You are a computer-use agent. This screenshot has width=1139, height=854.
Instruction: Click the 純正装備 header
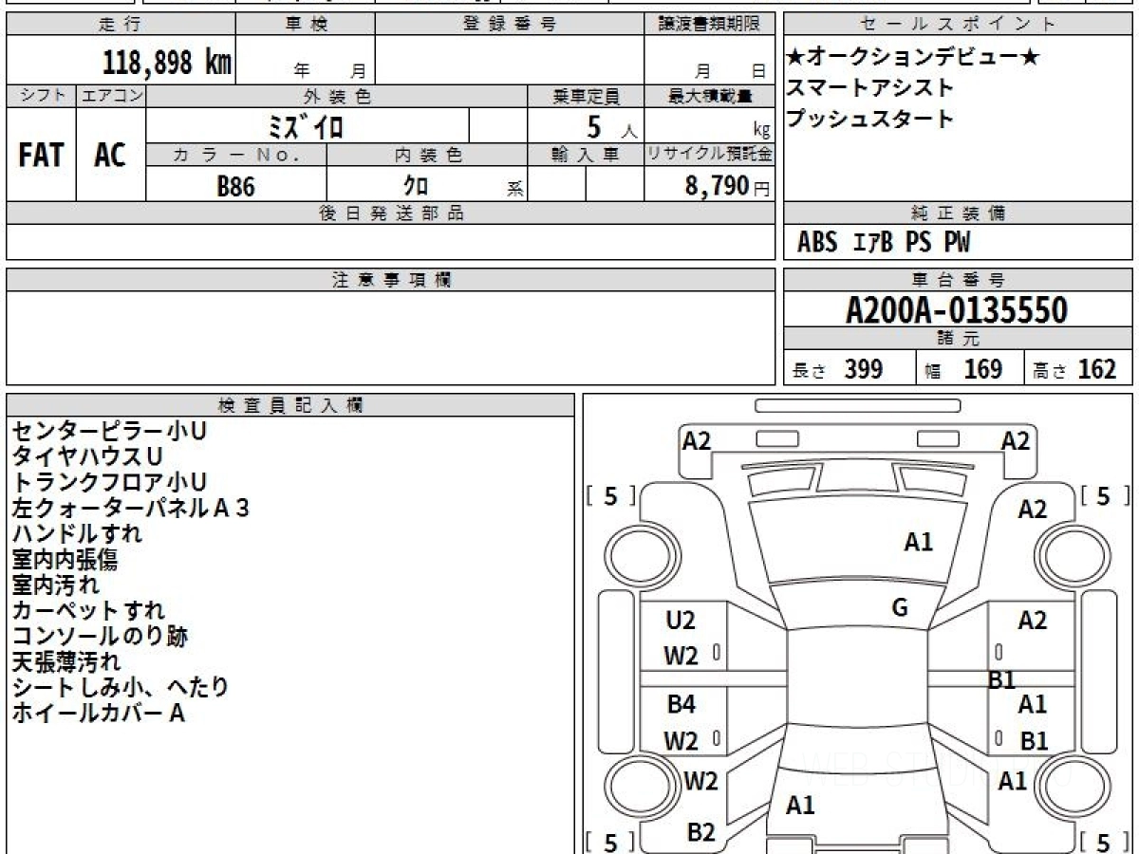tap(958, 213)
